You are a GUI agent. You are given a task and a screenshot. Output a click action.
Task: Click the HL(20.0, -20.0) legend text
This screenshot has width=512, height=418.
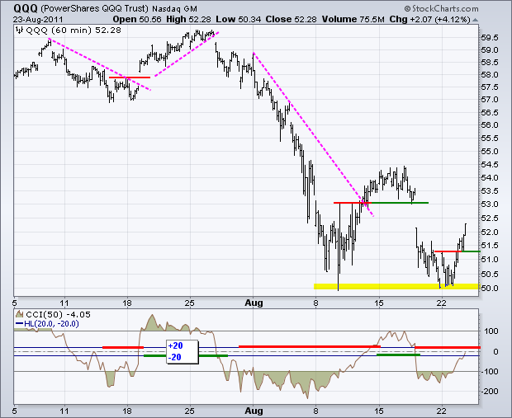[x=51, y=324]
